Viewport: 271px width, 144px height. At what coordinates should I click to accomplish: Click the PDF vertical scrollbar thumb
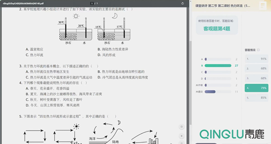coord(190,83)
